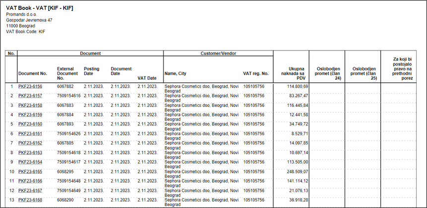Click amount 113.505,00
Viewport: 427px width, 208px height.
(x=298, y=162)
